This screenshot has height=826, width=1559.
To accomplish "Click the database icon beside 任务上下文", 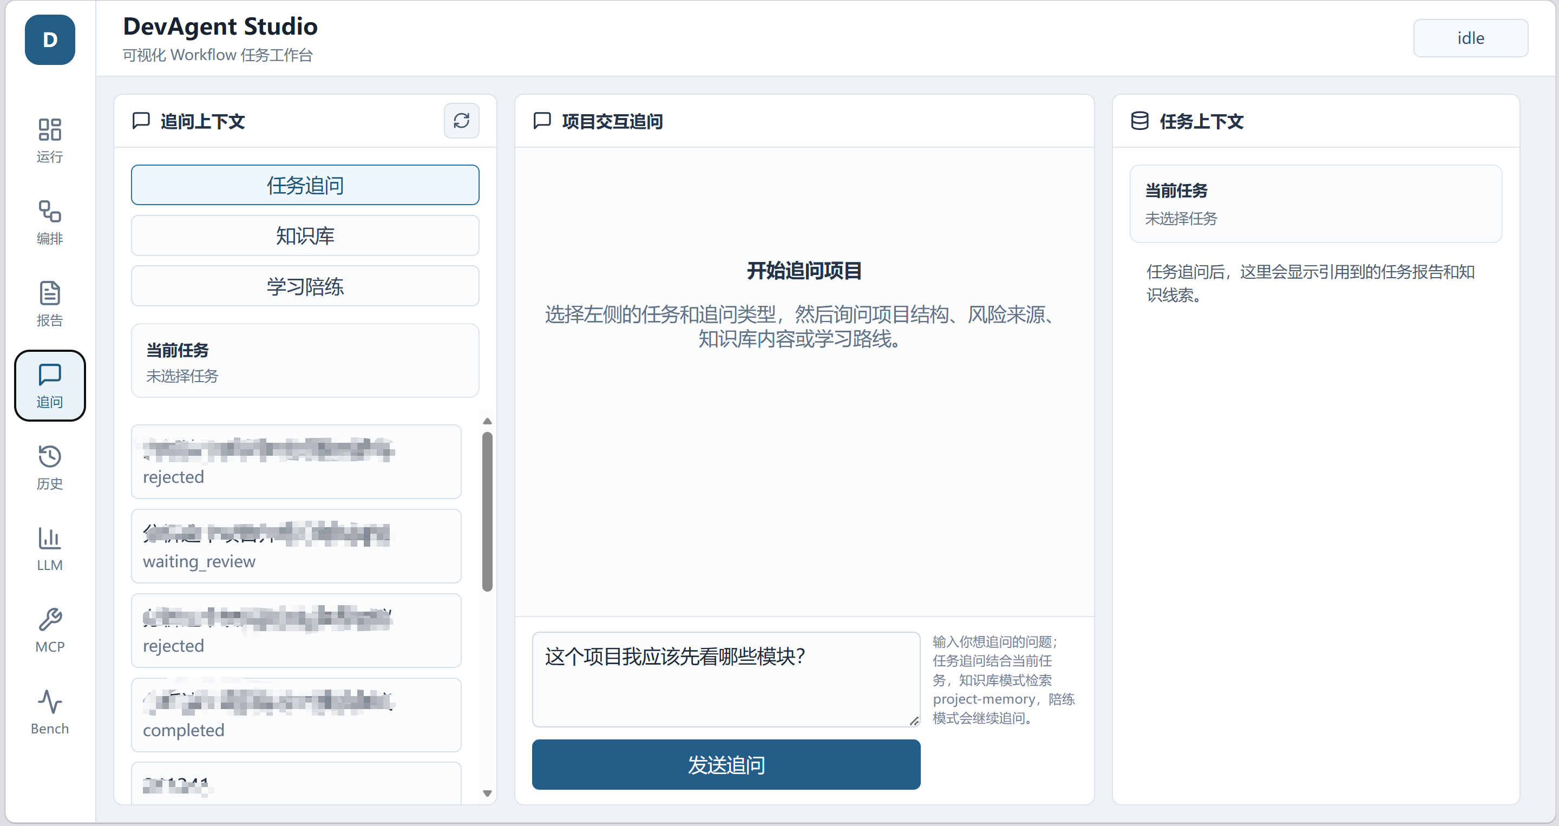I will [1139, 121].
